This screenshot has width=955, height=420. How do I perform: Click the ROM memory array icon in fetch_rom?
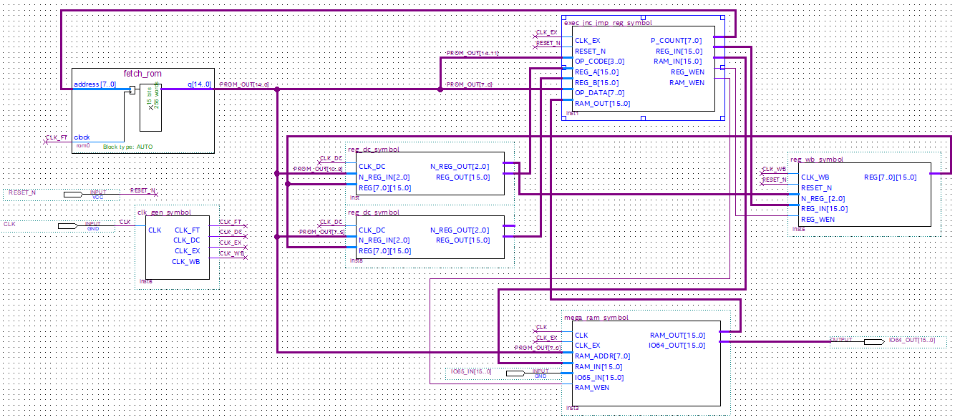click(x=150, y=107)
